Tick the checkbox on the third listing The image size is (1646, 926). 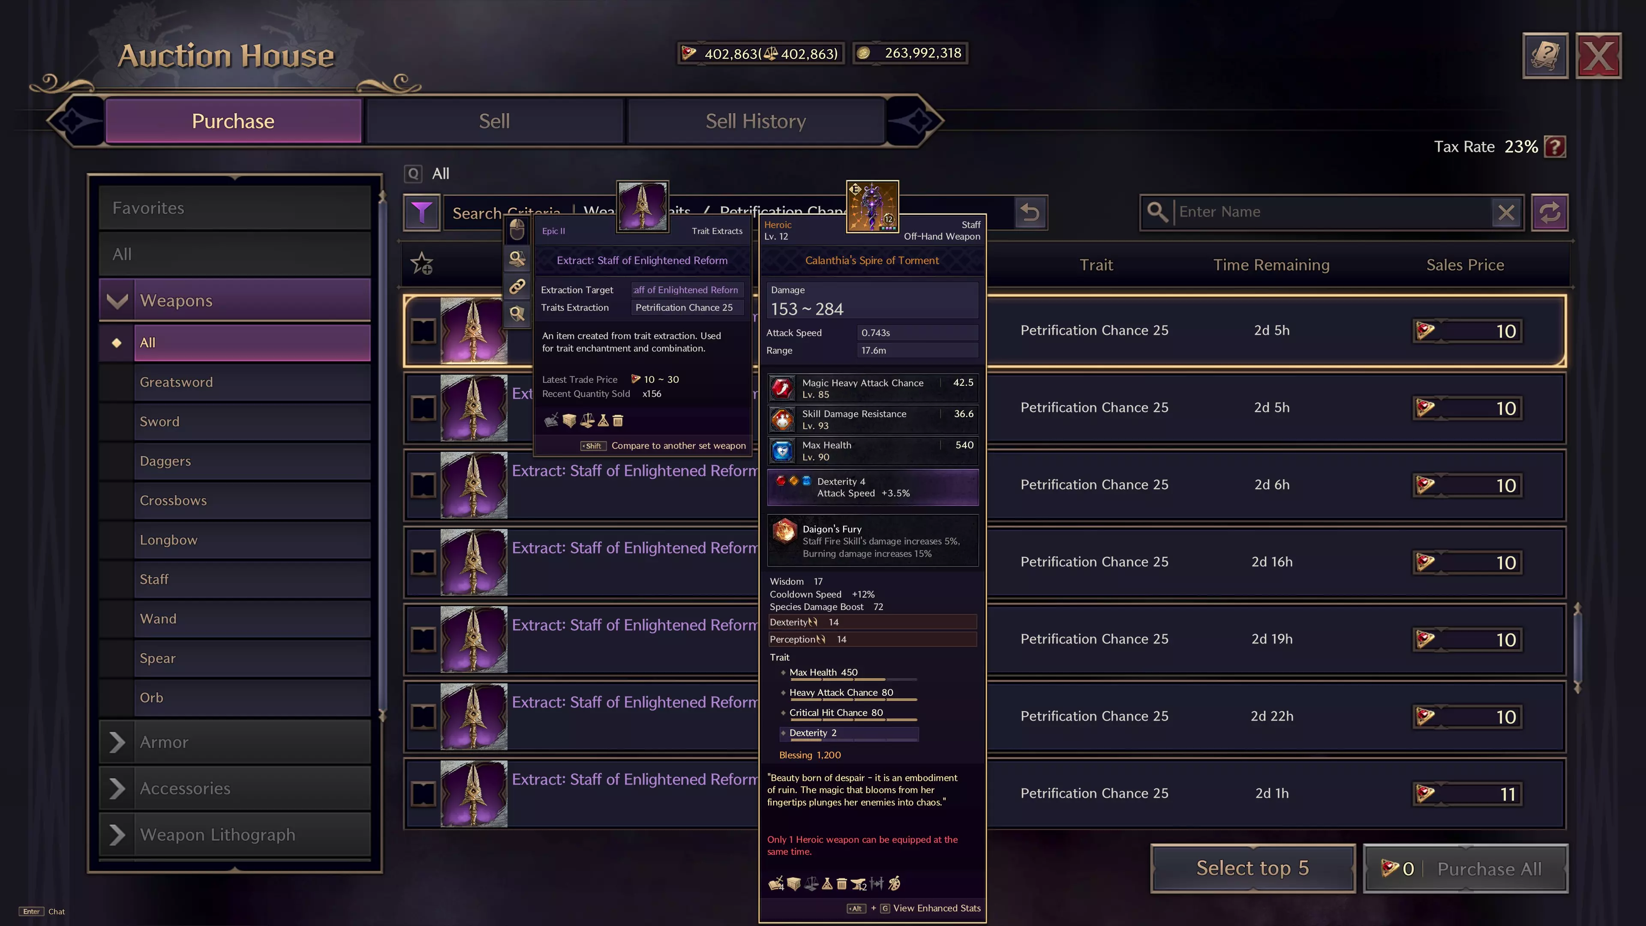coord(423,485)
